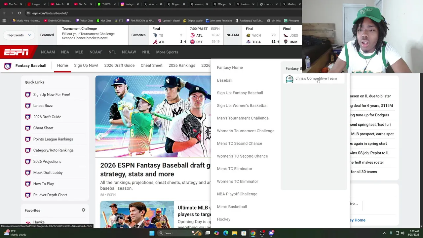Open the NBA nav menu
The image size is (423, 238).
click(65, 52)
